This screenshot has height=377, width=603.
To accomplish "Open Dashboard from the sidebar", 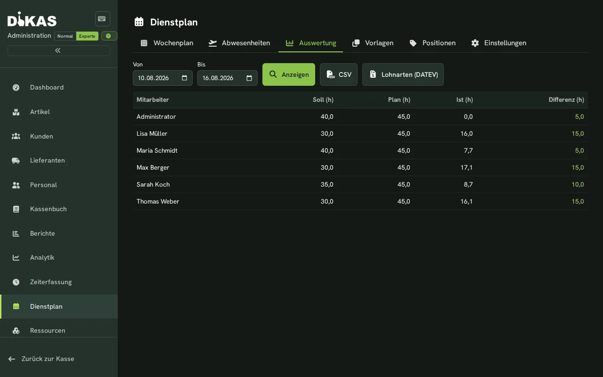I will 59,87.
